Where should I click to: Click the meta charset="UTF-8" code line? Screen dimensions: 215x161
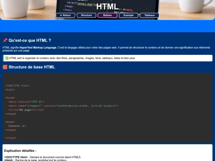click(26, 102)
